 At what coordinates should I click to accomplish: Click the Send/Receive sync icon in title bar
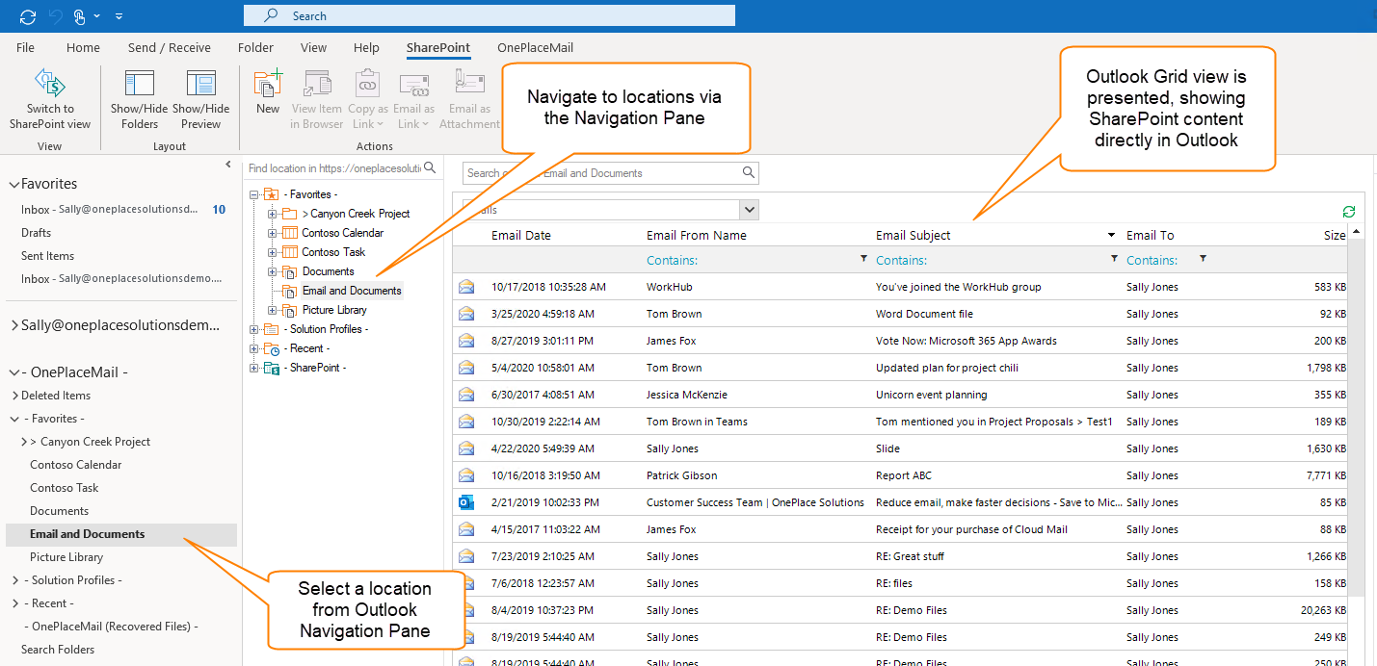point(27,15)
